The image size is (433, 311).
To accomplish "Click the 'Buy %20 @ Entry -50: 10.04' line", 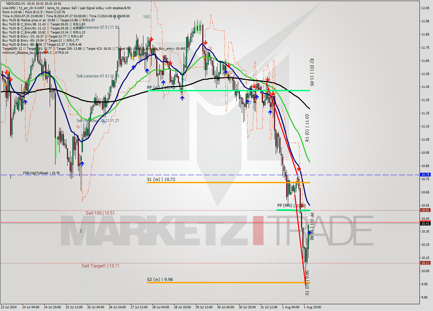I will pos(40,40).
